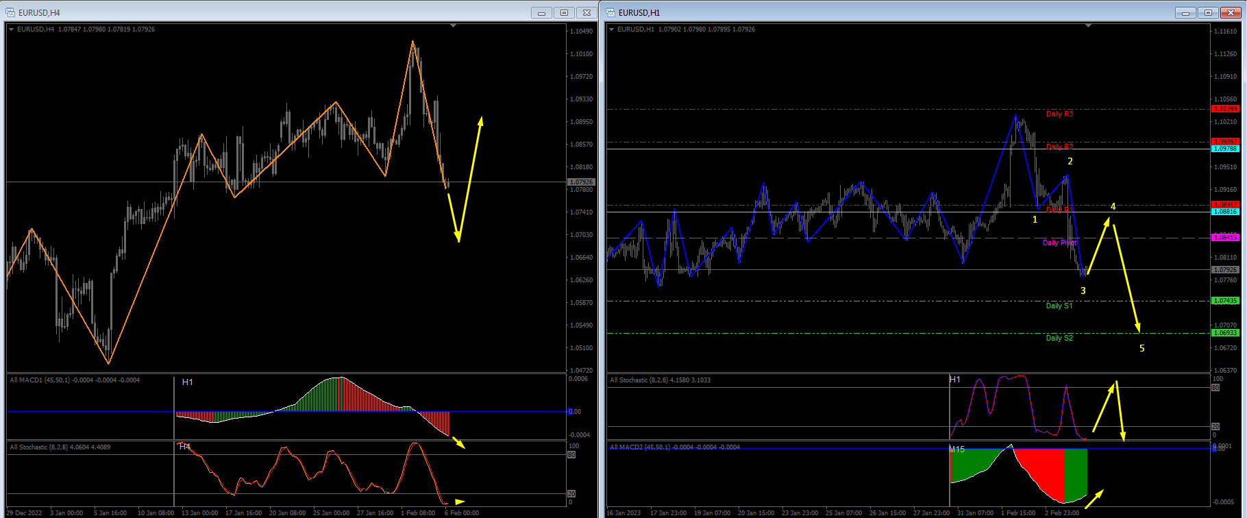The image size is (1247, 518).
Task: Click the H1 timeframe label in the MACD1 panel
Action: 188,382
